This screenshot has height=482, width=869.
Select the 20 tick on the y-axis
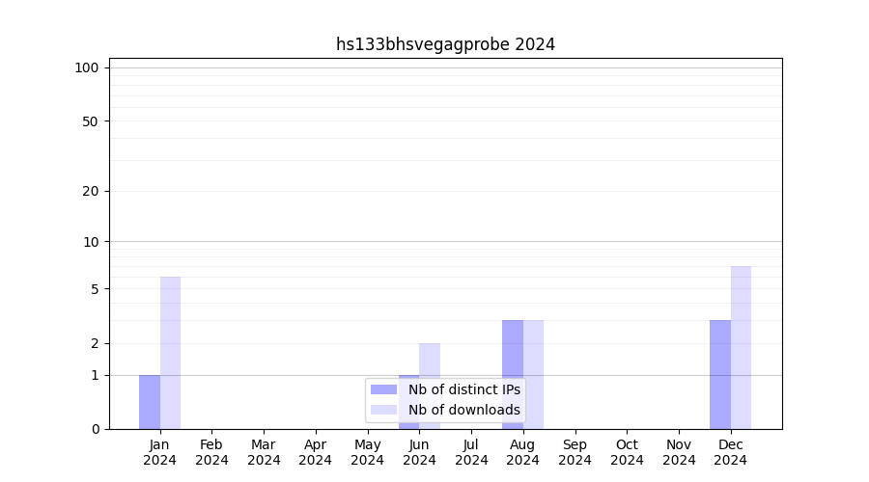click(91, 191)
